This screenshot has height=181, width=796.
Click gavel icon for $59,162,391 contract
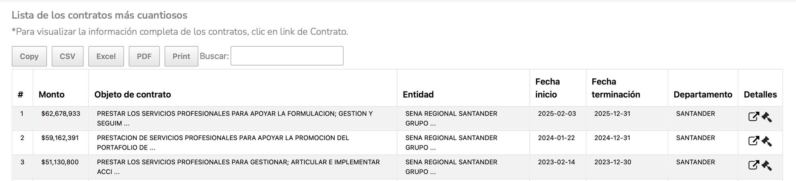(x=767, y=141)
